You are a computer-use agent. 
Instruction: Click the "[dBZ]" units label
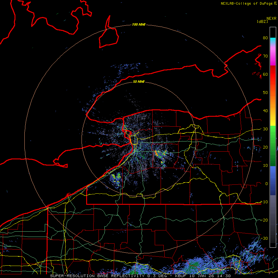click(262, 22)
